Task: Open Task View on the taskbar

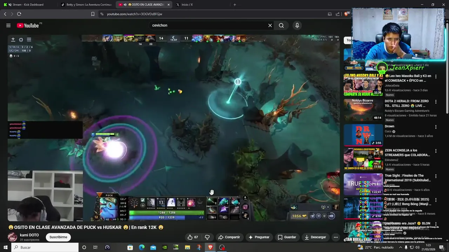Action: click(95, 247)
